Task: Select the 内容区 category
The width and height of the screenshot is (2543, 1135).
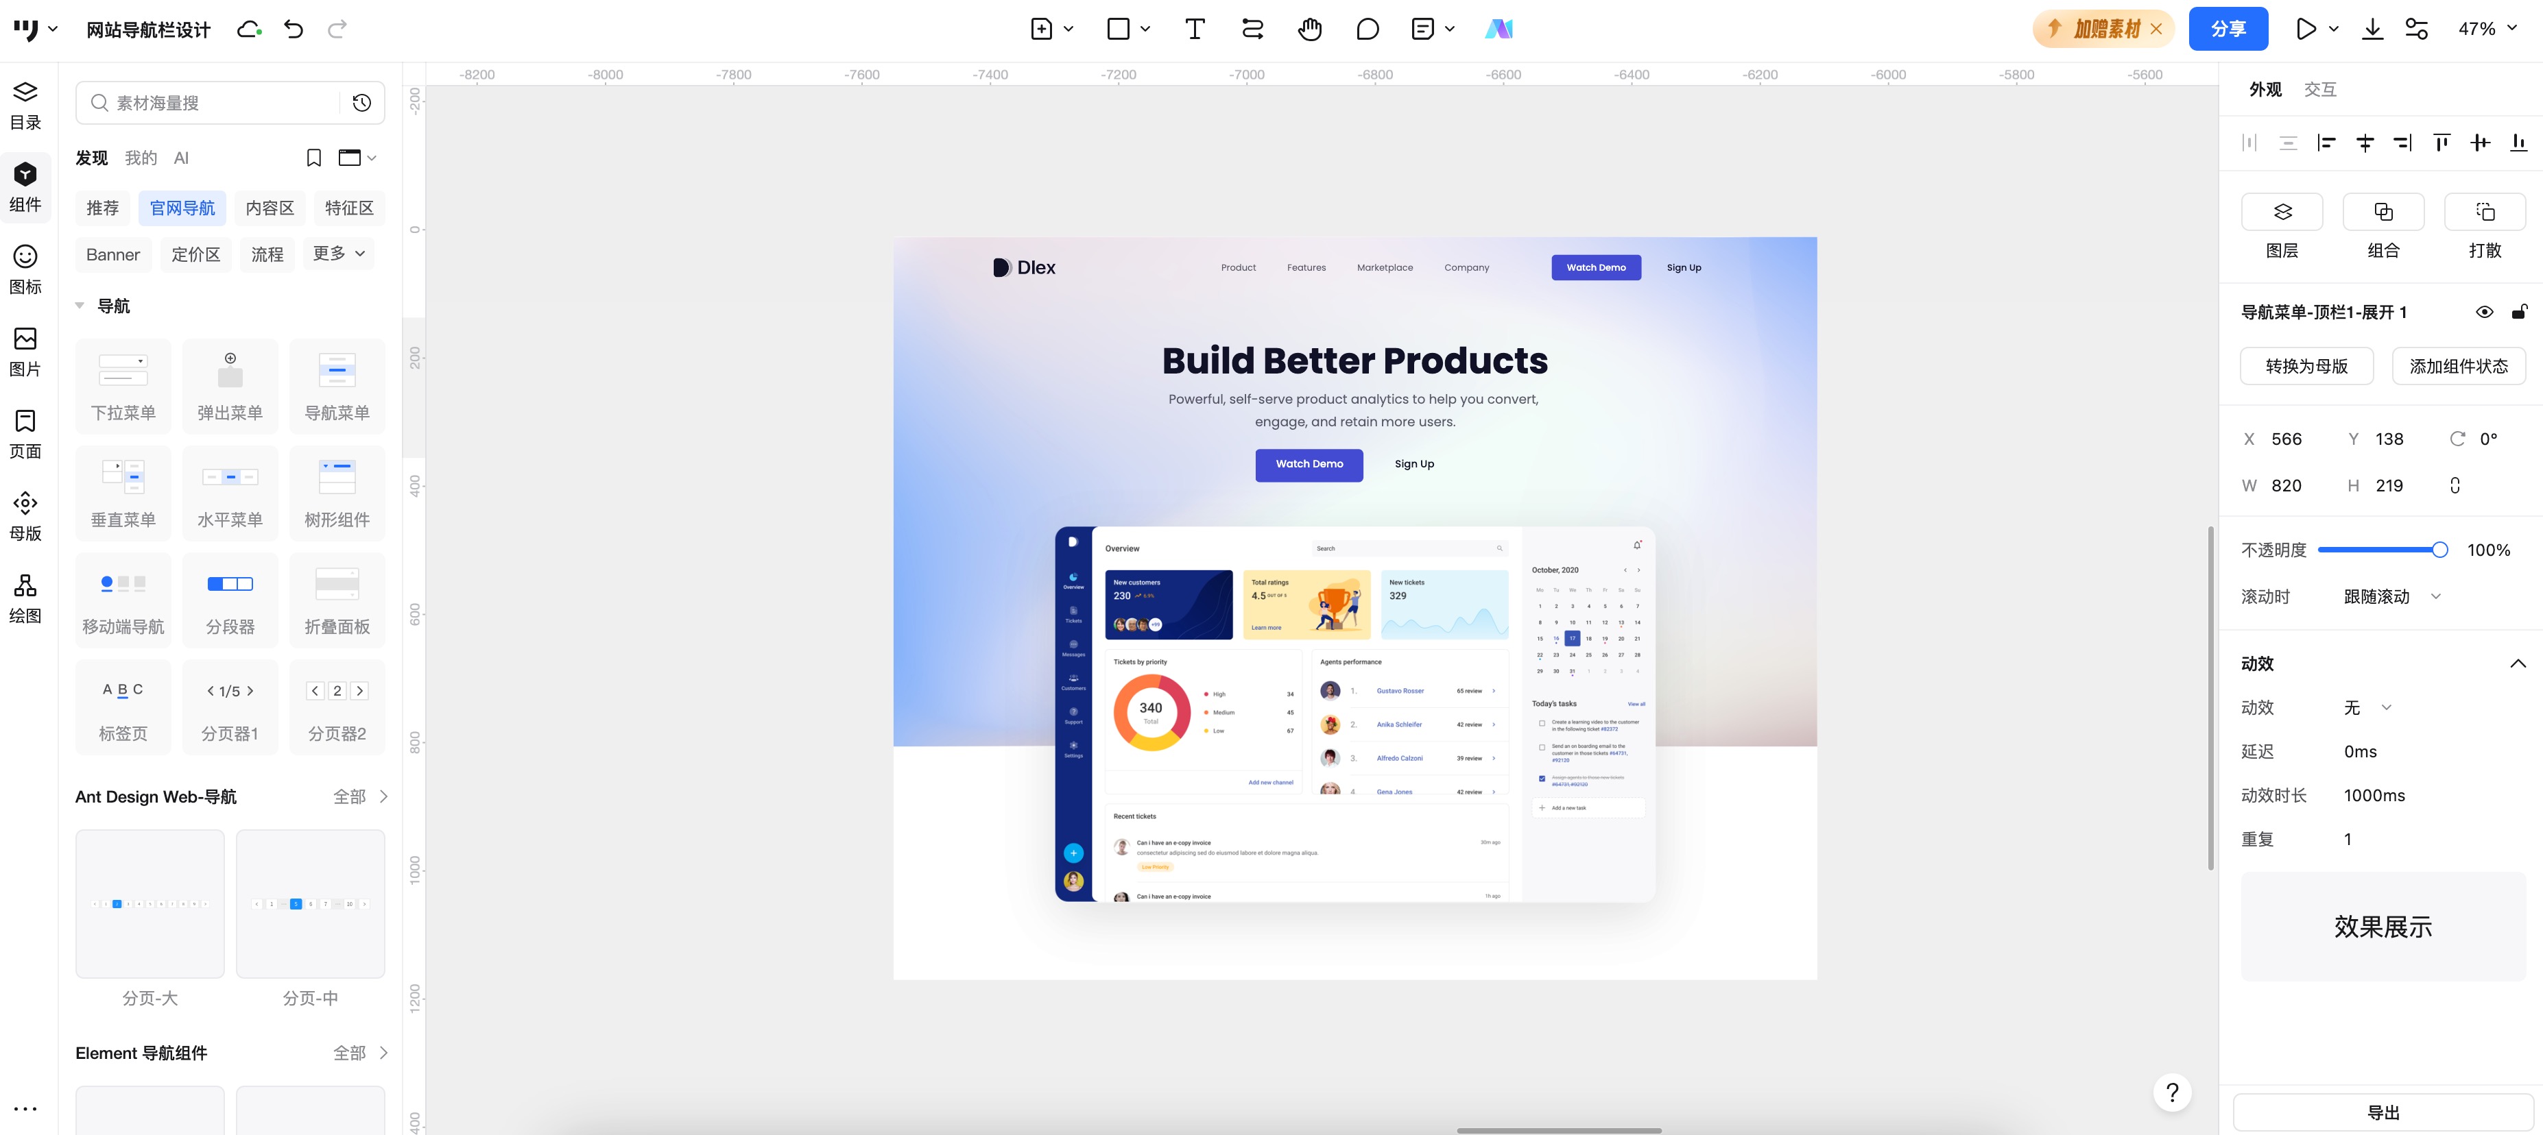Action: tap(270, 208)
